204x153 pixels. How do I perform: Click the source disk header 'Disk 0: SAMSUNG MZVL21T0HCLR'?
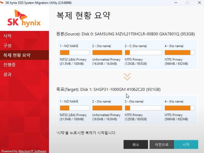(x=126, y=34)
